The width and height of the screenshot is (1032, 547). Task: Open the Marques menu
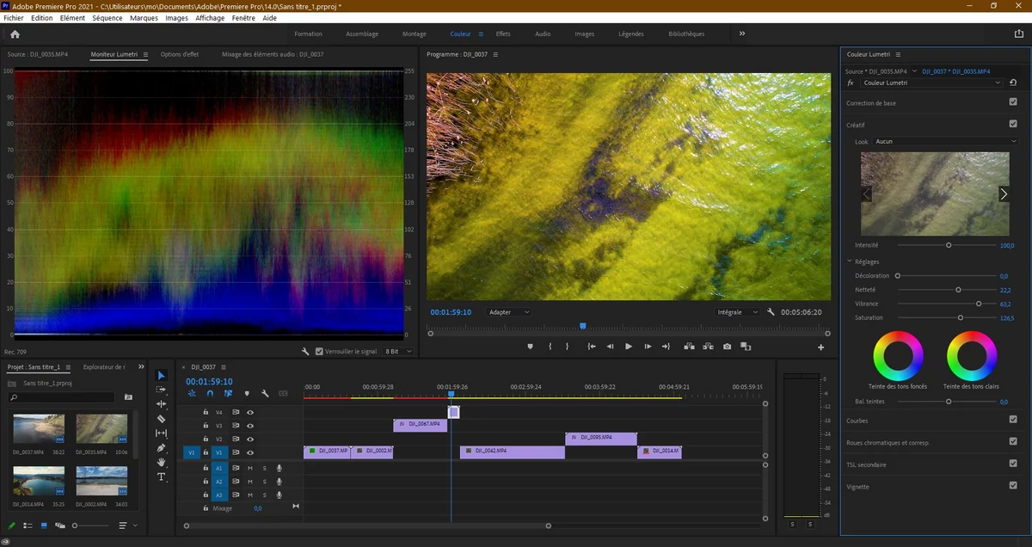(144, 18)
